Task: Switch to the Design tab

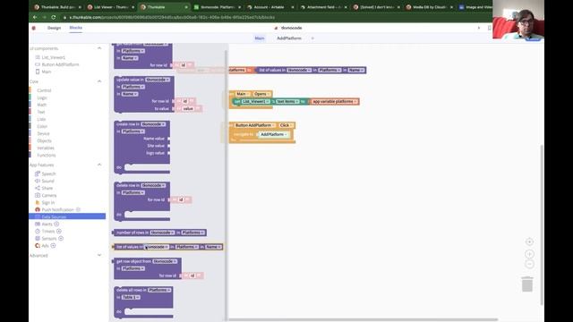Action: (54, 28)
